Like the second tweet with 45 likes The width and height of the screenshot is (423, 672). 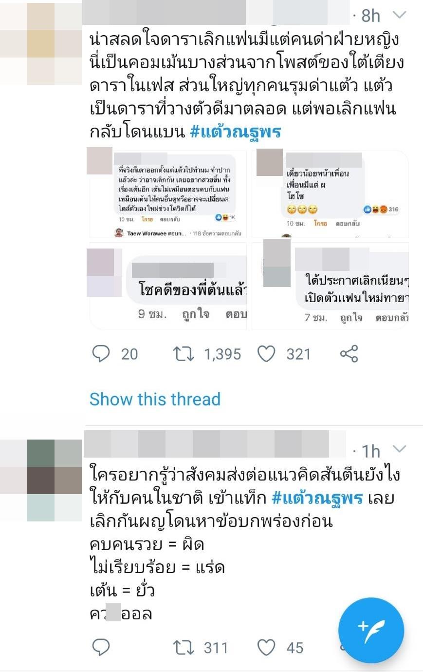point(266,647)
